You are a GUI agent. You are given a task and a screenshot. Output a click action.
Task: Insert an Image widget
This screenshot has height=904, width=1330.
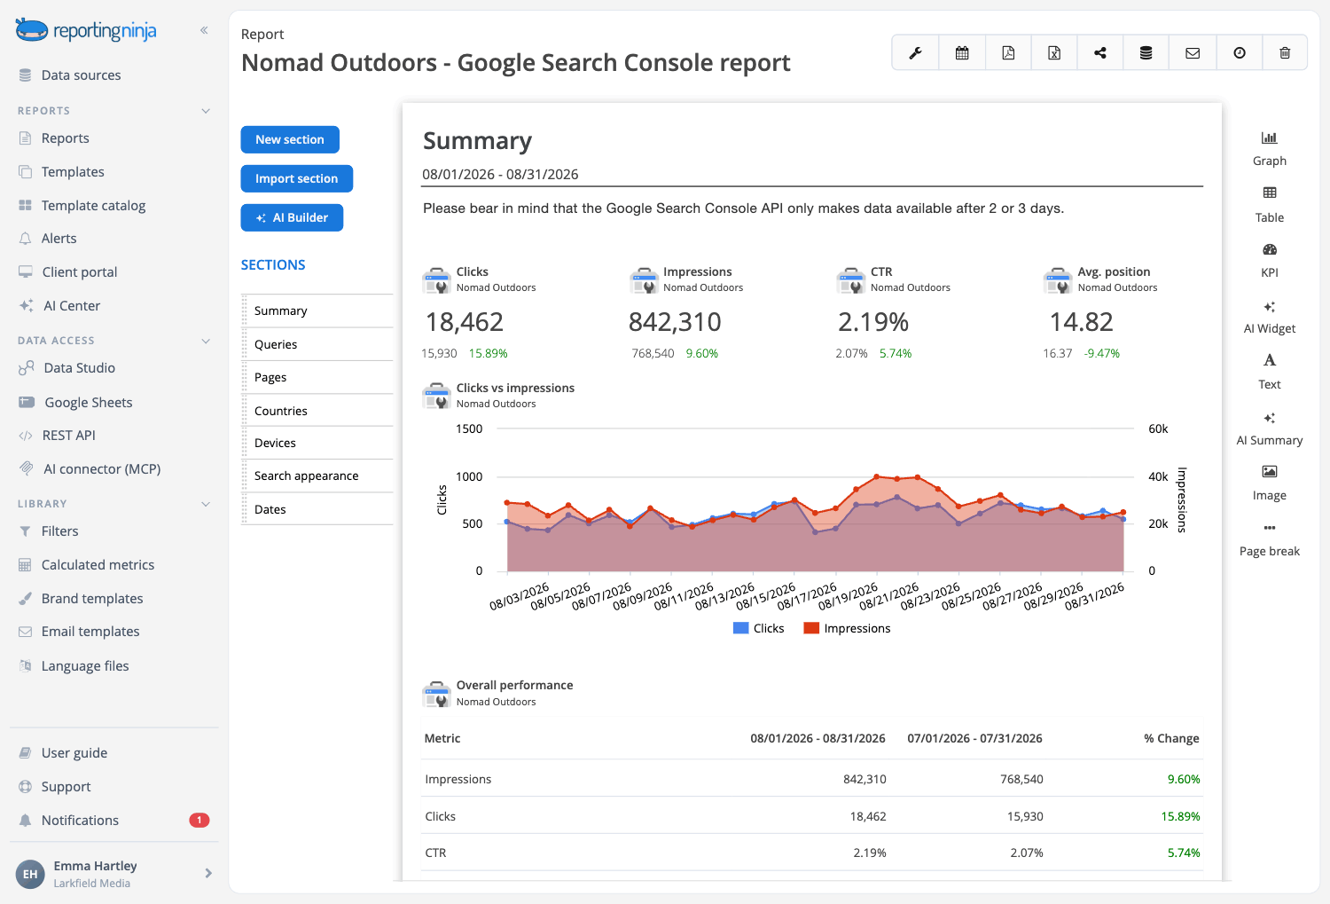[1270, 483]
